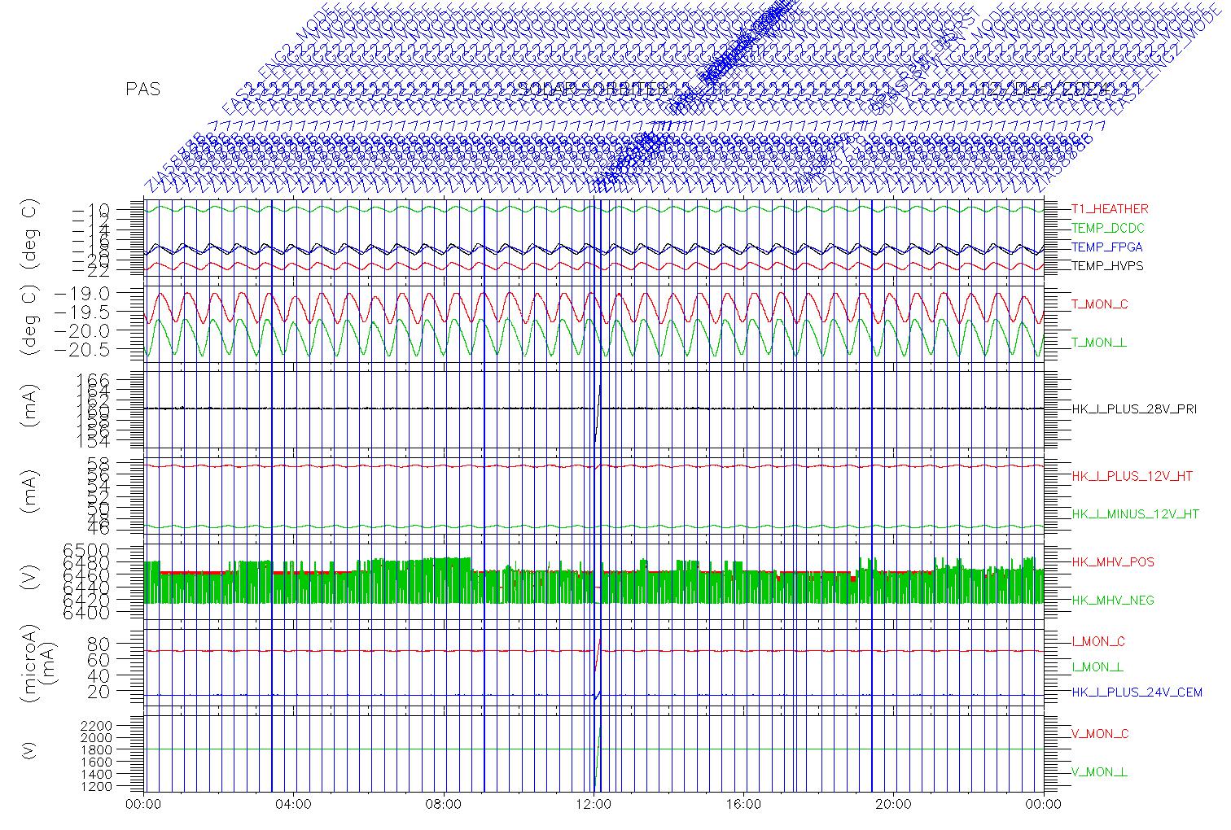
Task: Select the 12:00 time axis label
Action: [x=594, y=806]
